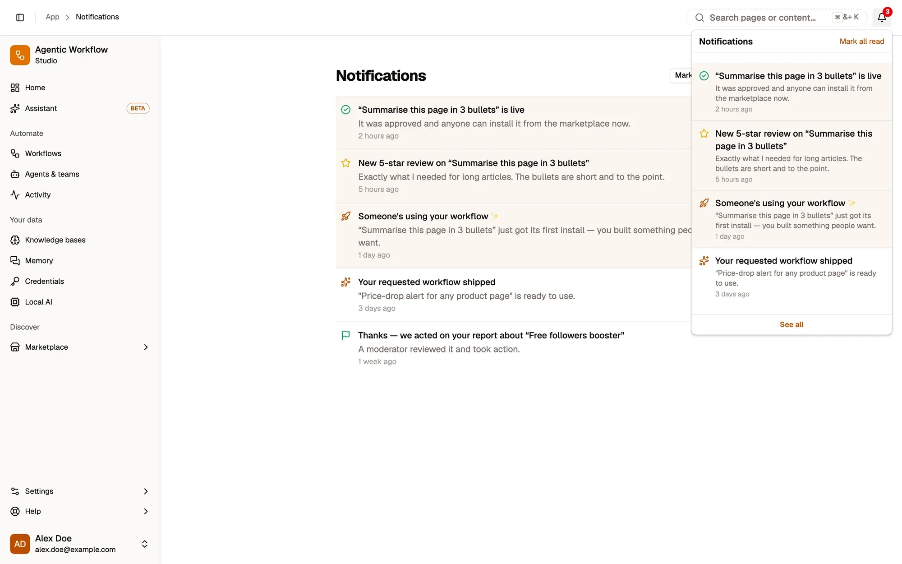Image resolution: width=902 pixels, height=564 pixels.
Task: Open Workflows from sidebar
Action: [x=80, y=153]
